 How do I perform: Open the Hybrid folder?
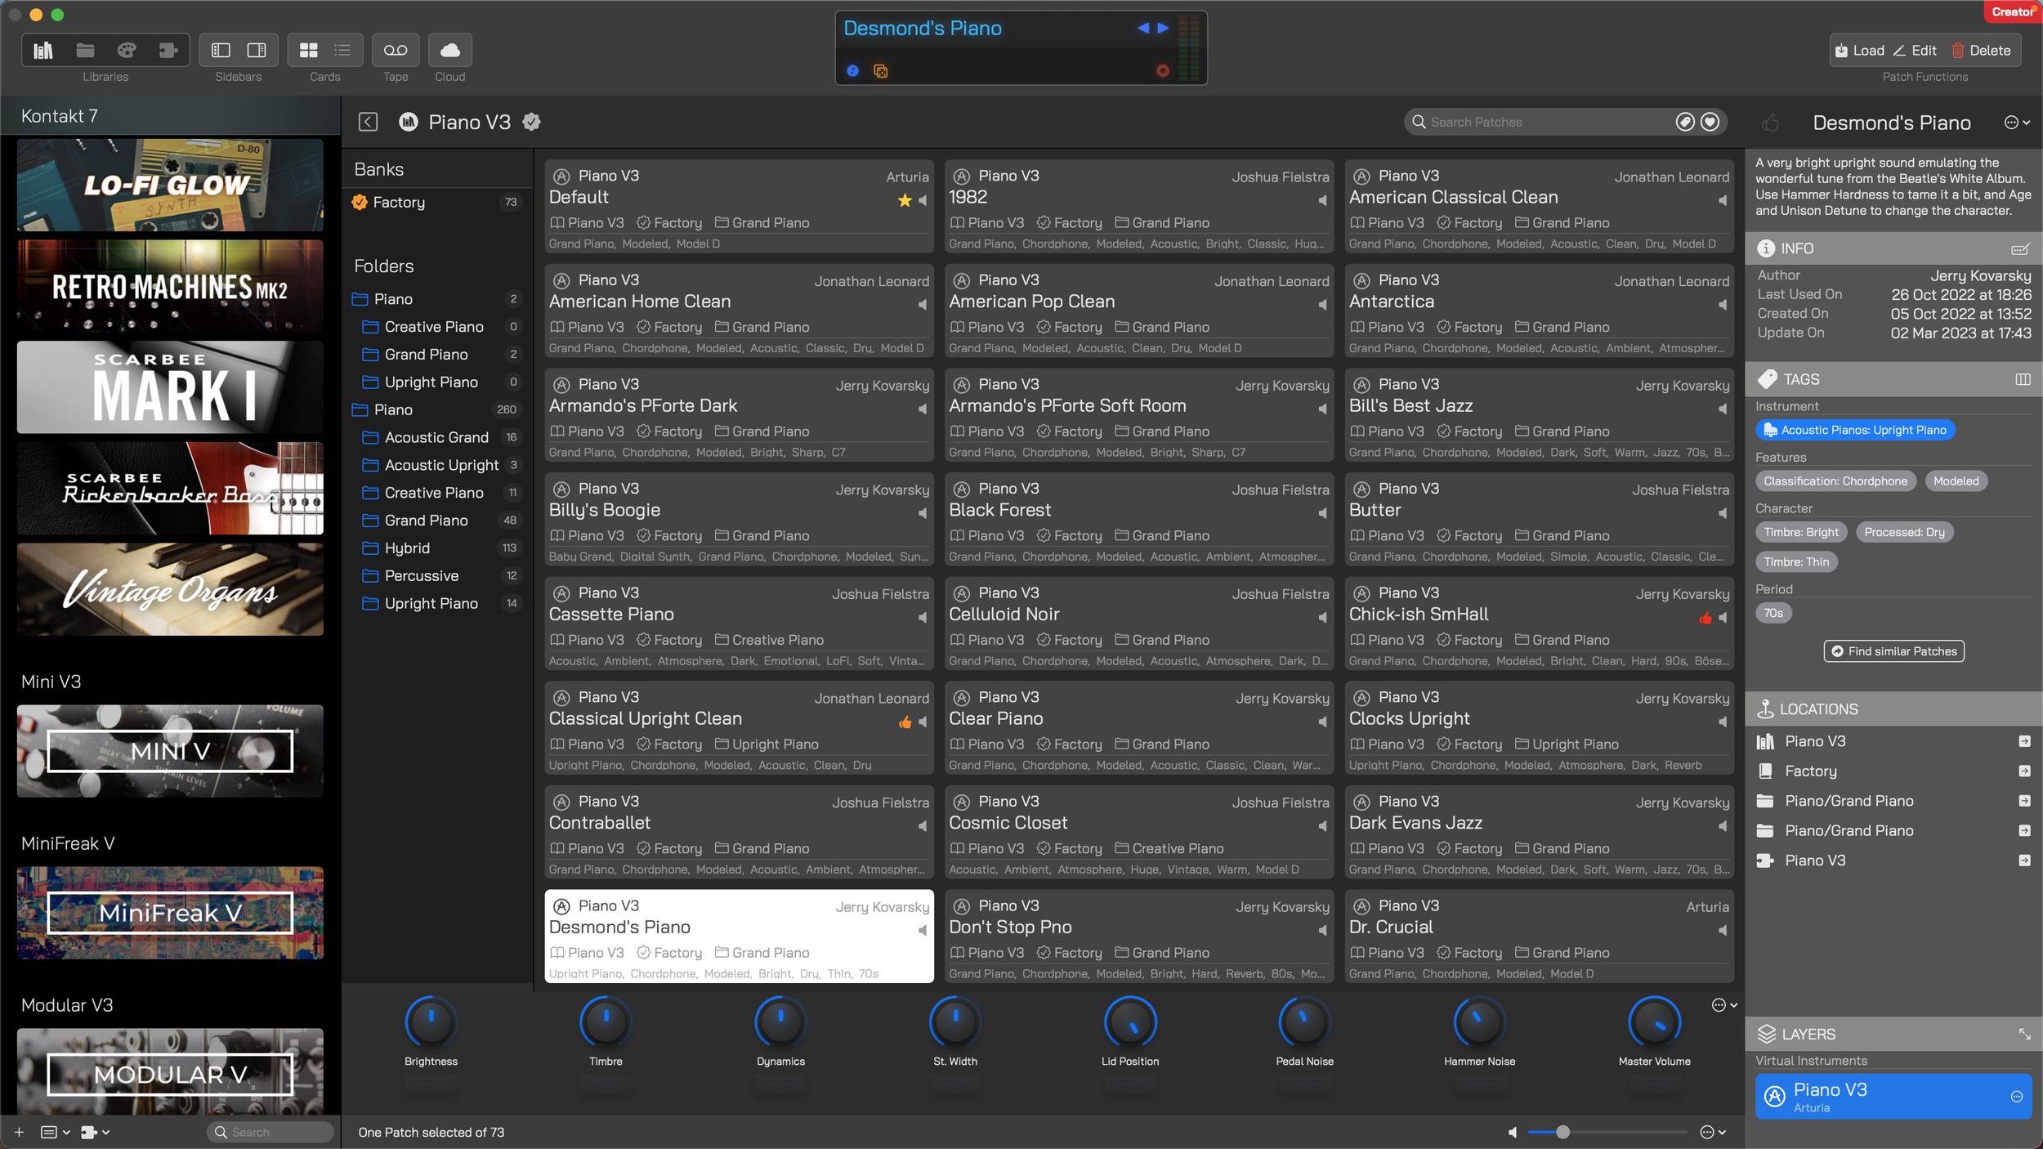[440, 548]
